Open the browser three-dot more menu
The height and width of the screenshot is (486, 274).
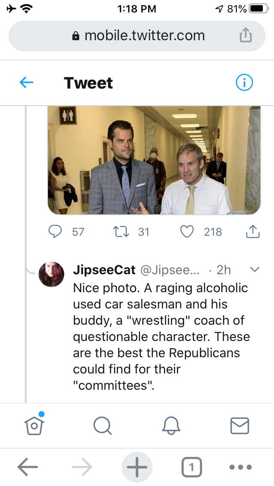coord(241,468)
